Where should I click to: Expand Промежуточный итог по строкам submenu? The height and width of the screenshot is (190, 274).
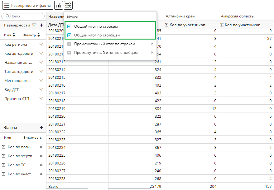pos(152,44)
